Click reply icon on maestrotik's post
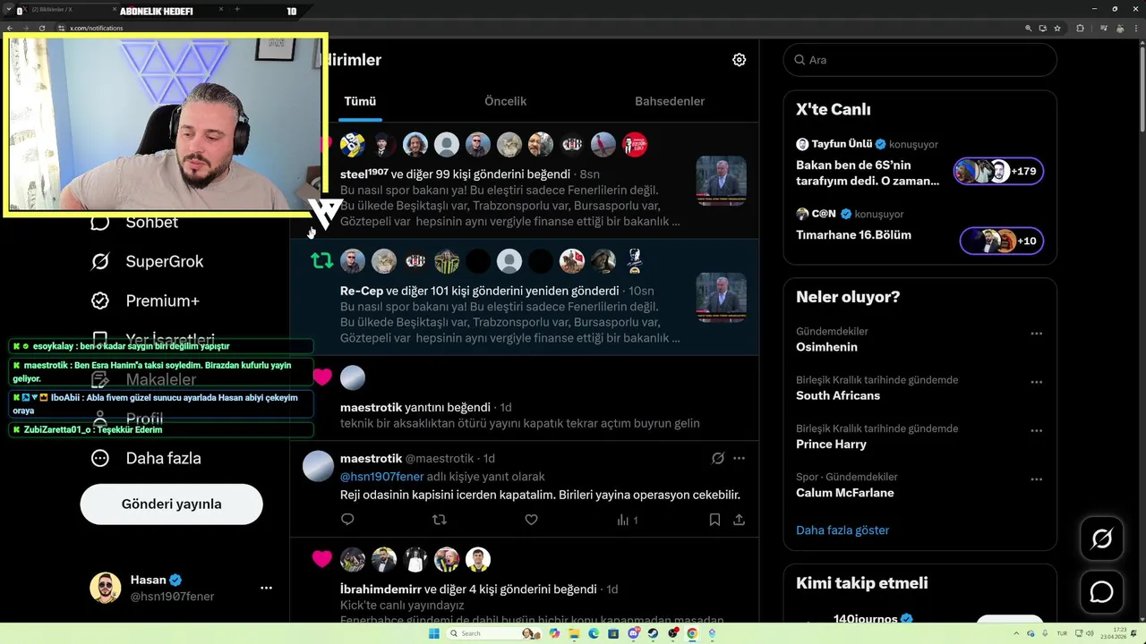 347,520
